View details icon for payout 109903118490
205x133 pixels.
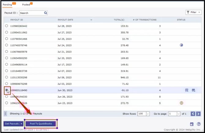coord(187,90)
